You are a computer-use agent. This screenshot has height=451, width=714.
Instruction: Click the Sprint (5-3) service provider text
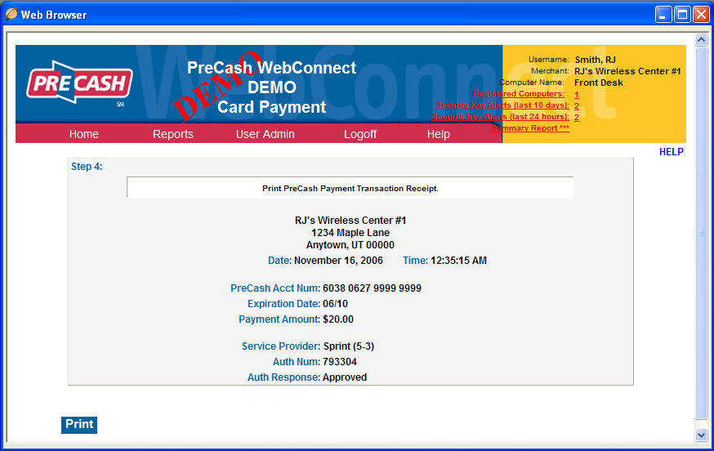[349, 346]
